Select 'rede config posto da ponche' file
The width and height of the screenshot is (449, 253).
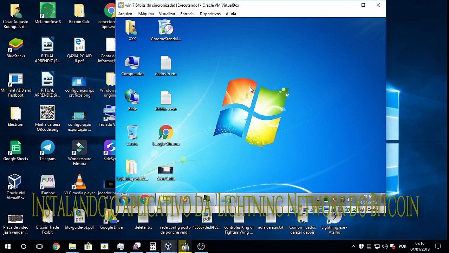[x=175, y=224]
